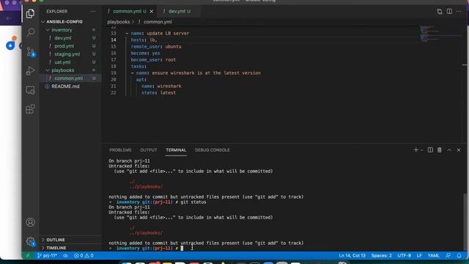The width and height of the screenshot is (469, 264).
Task: Split the terminal panel
Action: 430,150
